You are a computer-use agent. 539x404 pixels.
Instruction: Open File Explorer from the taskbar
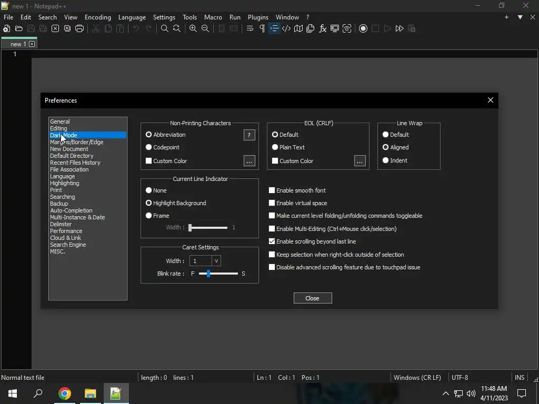[x=91, y=393]
